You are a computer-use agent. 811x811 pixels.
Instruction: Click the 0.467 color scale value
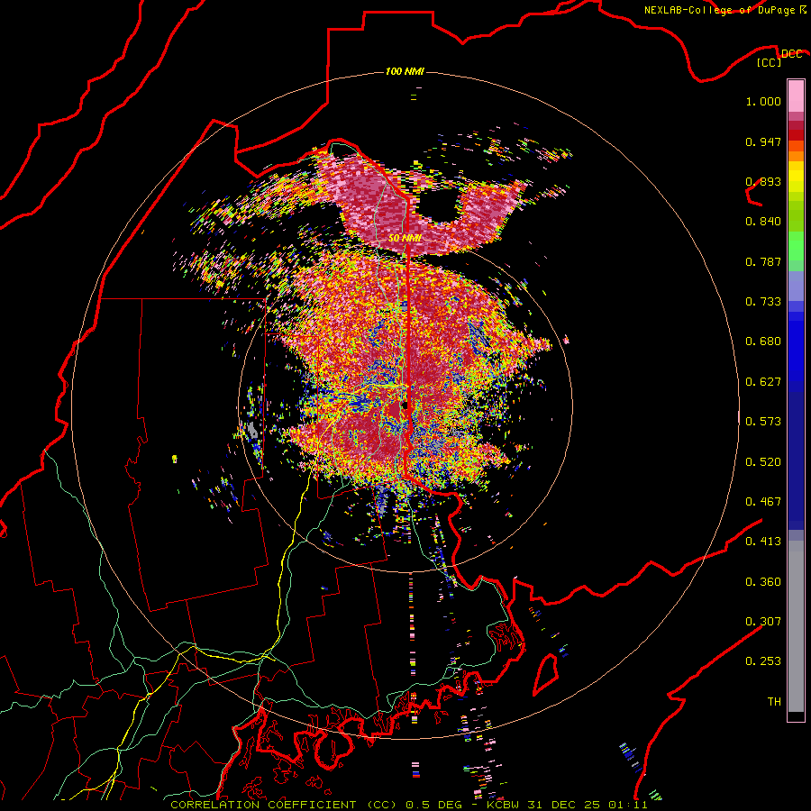pyautogui.click(x=763, y=502)
